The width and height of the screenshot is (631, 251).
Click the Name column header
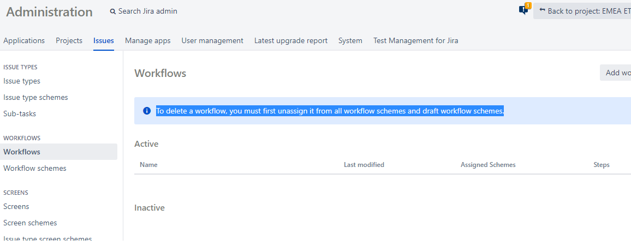[x=148, y=165]
